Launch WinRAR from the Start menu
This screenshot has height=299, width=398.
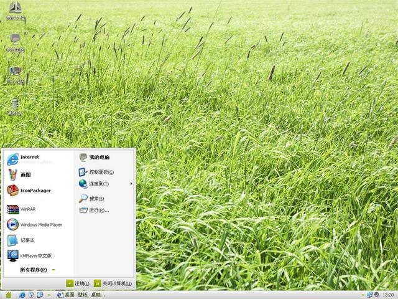click(x=28, y=209)
